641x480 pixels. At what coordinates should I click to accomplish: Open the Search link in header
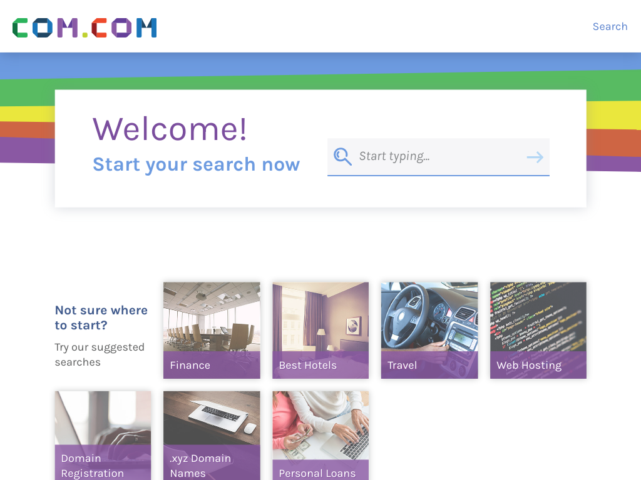[x=610, y=26]
